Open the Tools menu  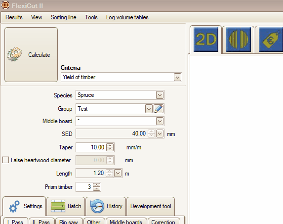91,17
